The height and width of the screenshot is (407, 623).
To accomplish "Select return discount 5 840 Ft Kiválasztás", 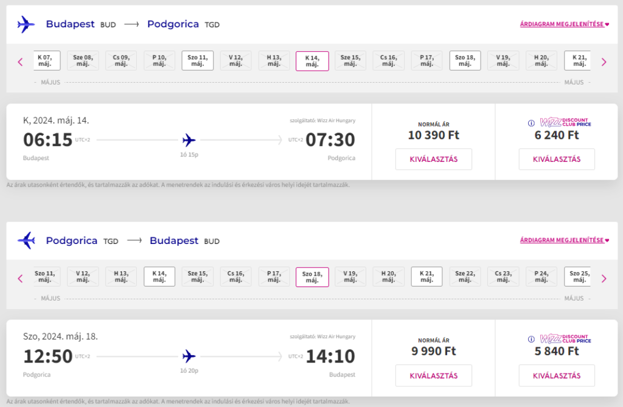I will coord(557,375).
